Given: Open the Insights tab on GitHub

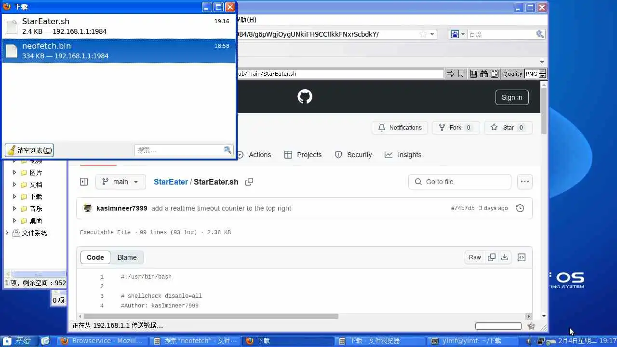Looking at the screenshot, I should [x=403, y=155].
